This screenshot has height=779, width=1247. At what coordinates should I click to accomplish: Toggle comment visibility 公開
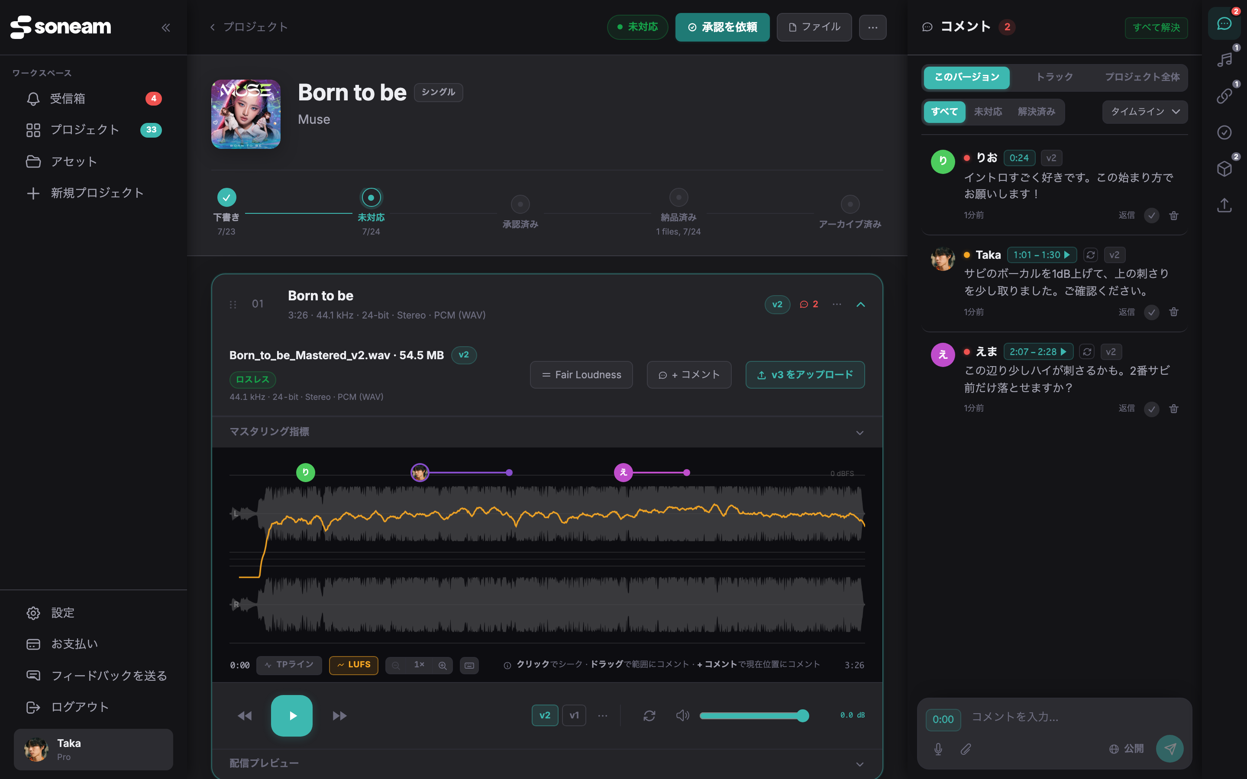1127,749
